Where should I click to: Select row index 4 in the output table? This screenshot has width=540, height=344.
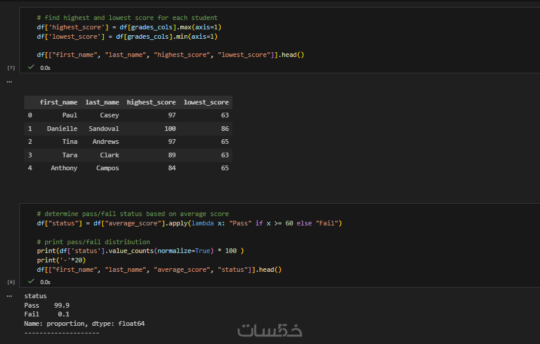29,168
